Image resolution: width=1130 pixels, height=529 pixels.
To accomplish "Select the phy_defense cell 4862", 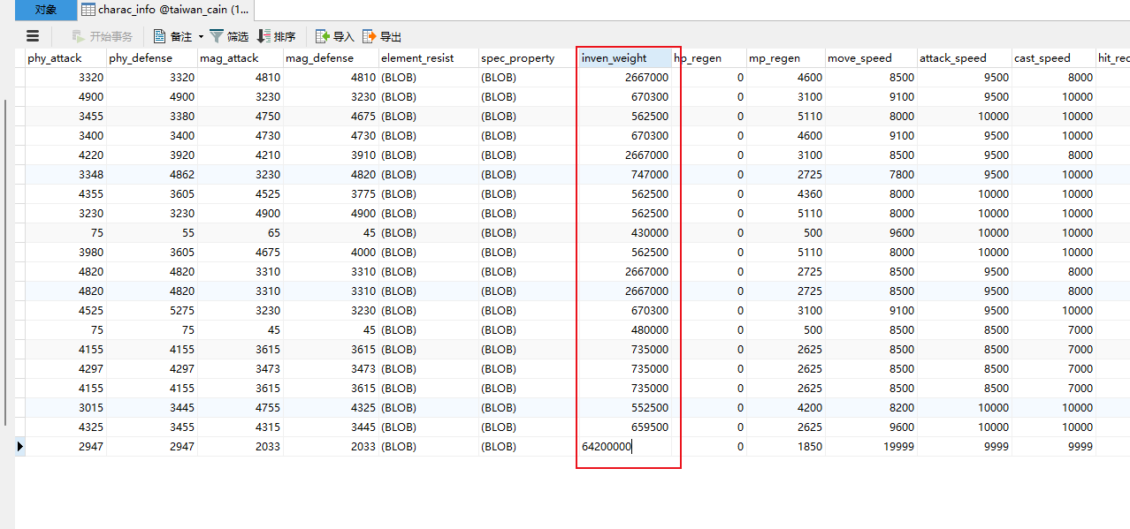I will point(152,175).
